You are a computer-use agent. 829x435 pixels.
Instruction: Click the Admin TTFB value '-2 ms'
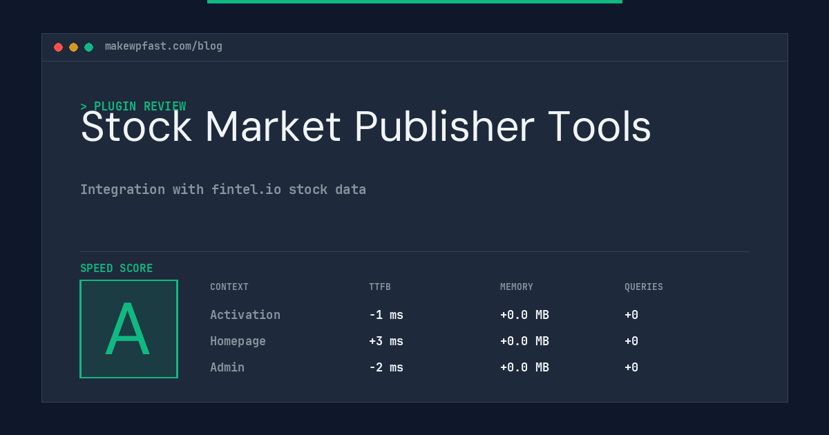(386, 367)
